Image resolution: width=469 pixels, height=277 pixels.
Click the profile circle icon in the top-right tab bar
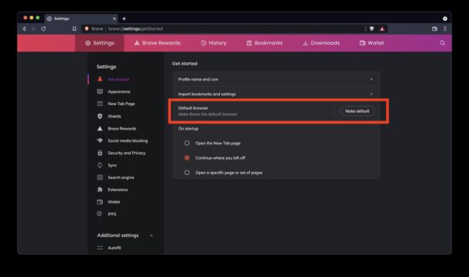click(445, 18)
